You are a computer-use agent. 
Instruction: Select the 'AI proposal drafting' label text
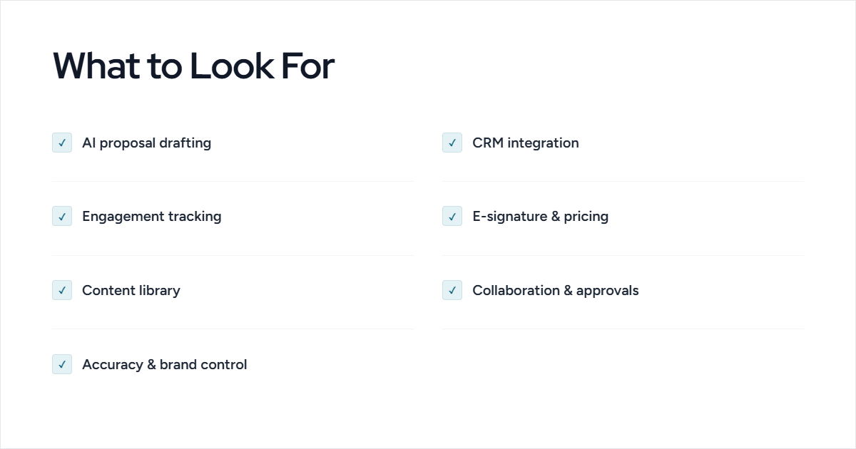pyautogui.click(x=146, y=143)
